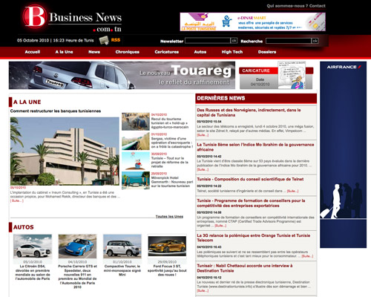The width and height of the screenshot is (371, 297).
Task: Open the caricature cartoon thumbnail
Action: point(292,75)
